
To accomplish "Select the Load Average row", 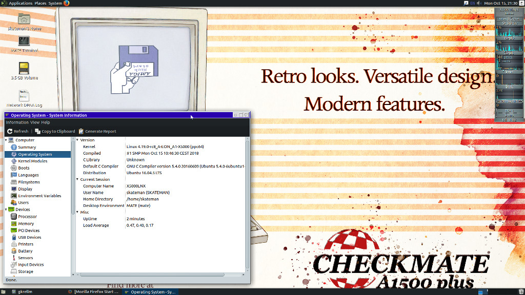I will click(160, 225).
